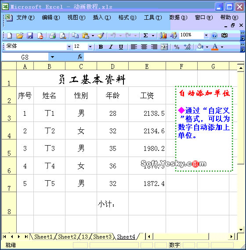
Task: Click the Save floppy disk icon
Action: click(30, 36)
